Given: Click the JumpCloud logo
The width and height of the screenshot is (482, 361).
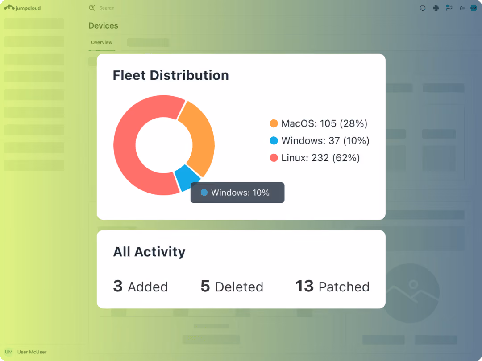Looking at the screenshot, I should [x=22, y=8].
